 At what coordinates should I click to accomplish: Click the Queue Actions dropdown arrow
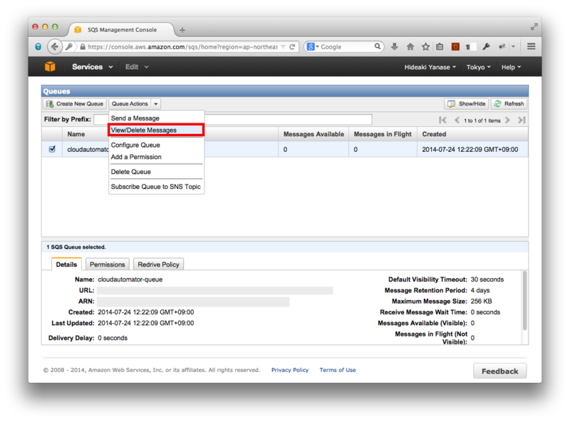click(156, 104)
